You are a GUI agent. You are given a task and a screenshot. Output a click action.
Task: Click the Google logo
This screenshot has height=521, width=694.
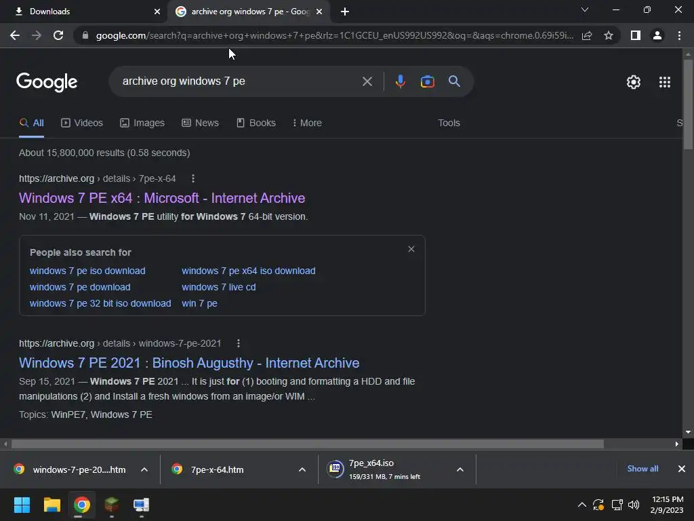(x=47, y=82)
